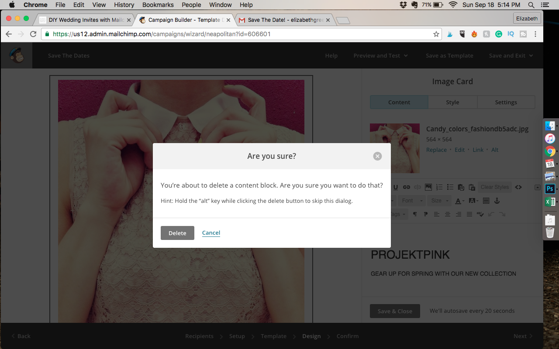Open the Size dropdown
Viewport: 559px width, 349px height.
click(x=440, y=201)
